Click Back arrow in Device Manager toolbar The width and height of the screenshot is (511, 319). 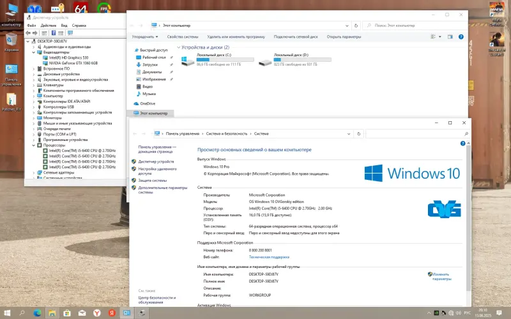click(28, 33)
